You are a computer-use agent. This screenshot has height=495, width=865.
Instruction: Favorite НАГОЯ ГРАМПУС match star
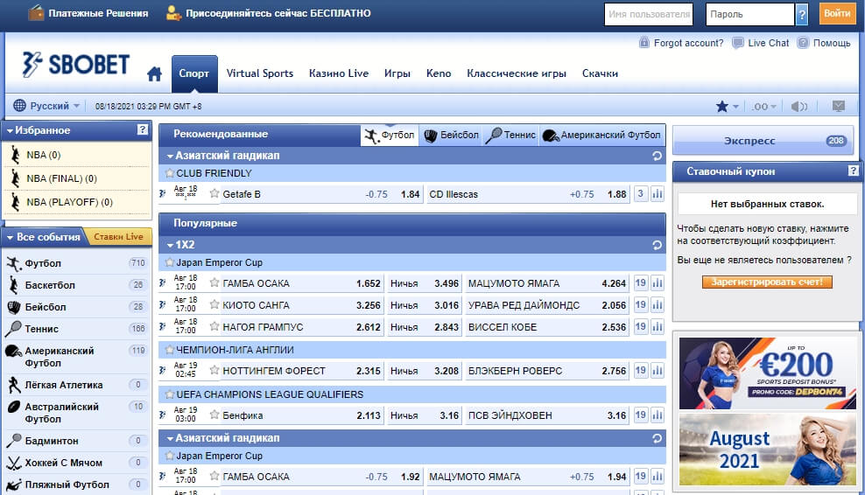pyautogui.click(x=214, y=326)
